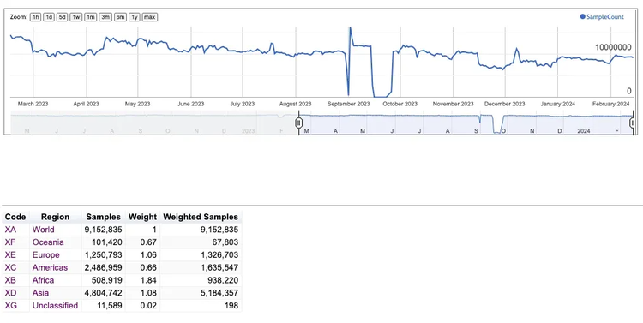
Task: Open the XB code link
Action: (x=10, y=280)
